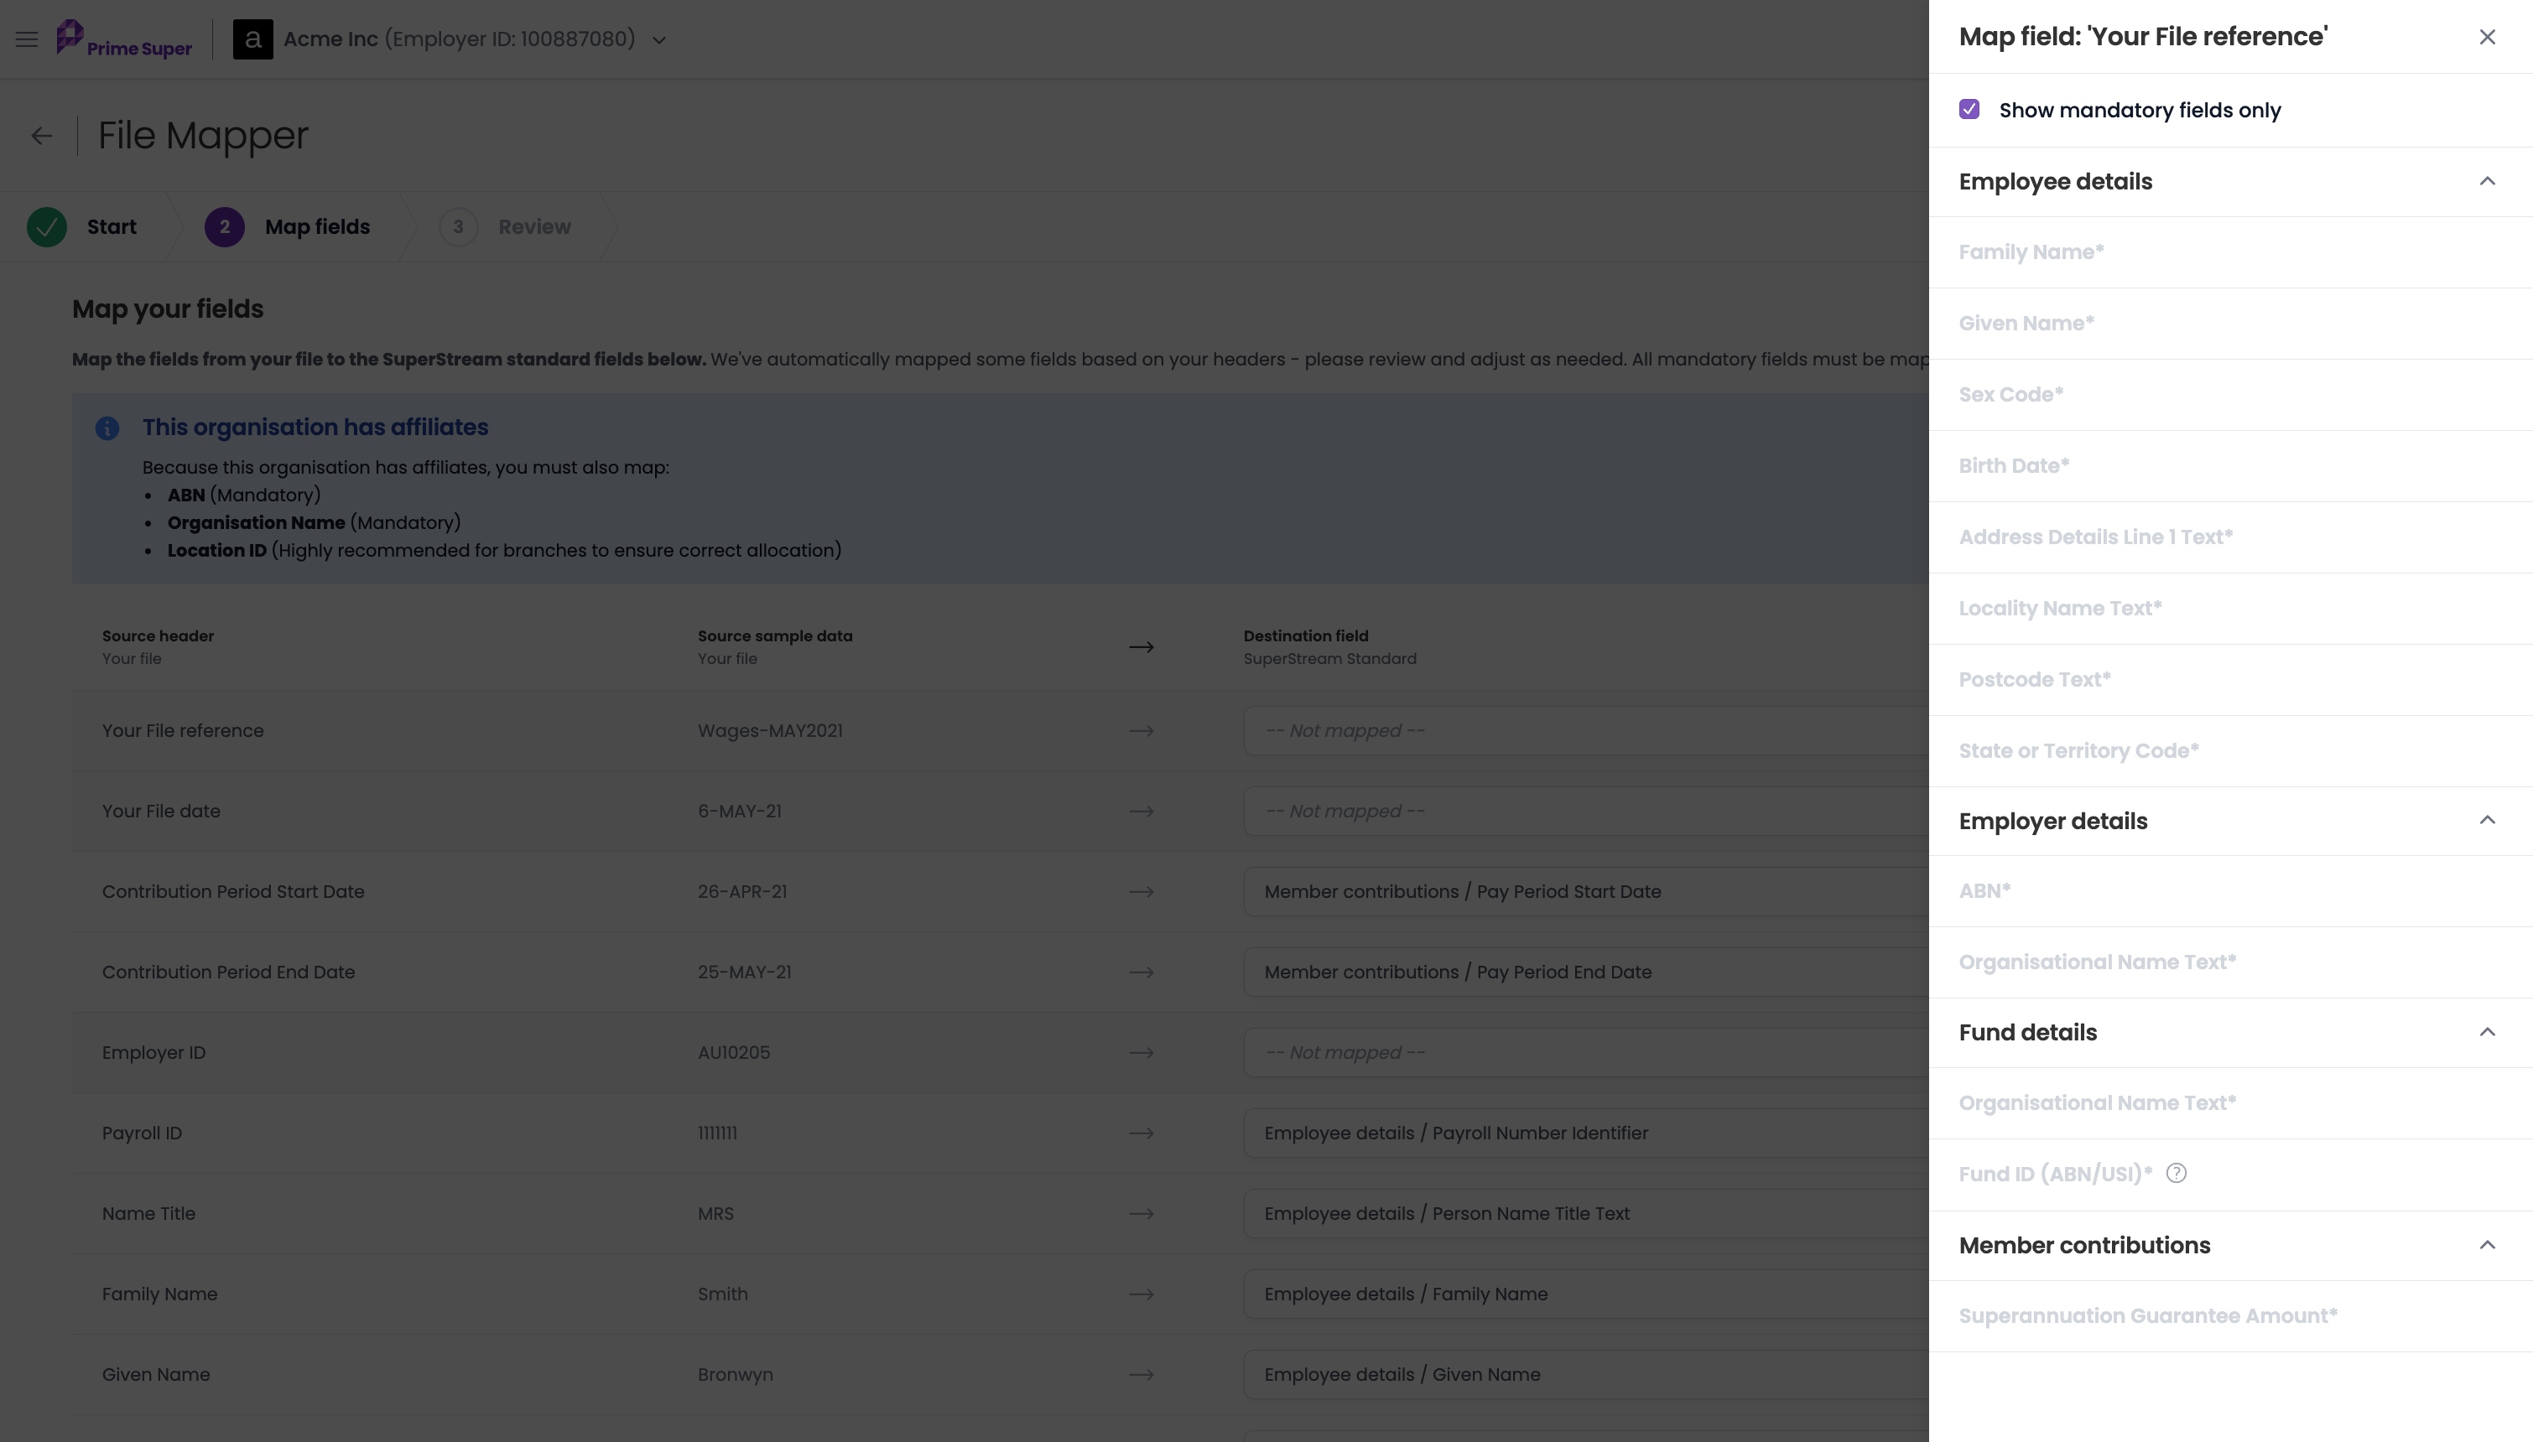Viewport: 2533px width, 1442px height.
Task: Select Superannuation Guarantee Amount field
Action: [x=2230, y=1316]
